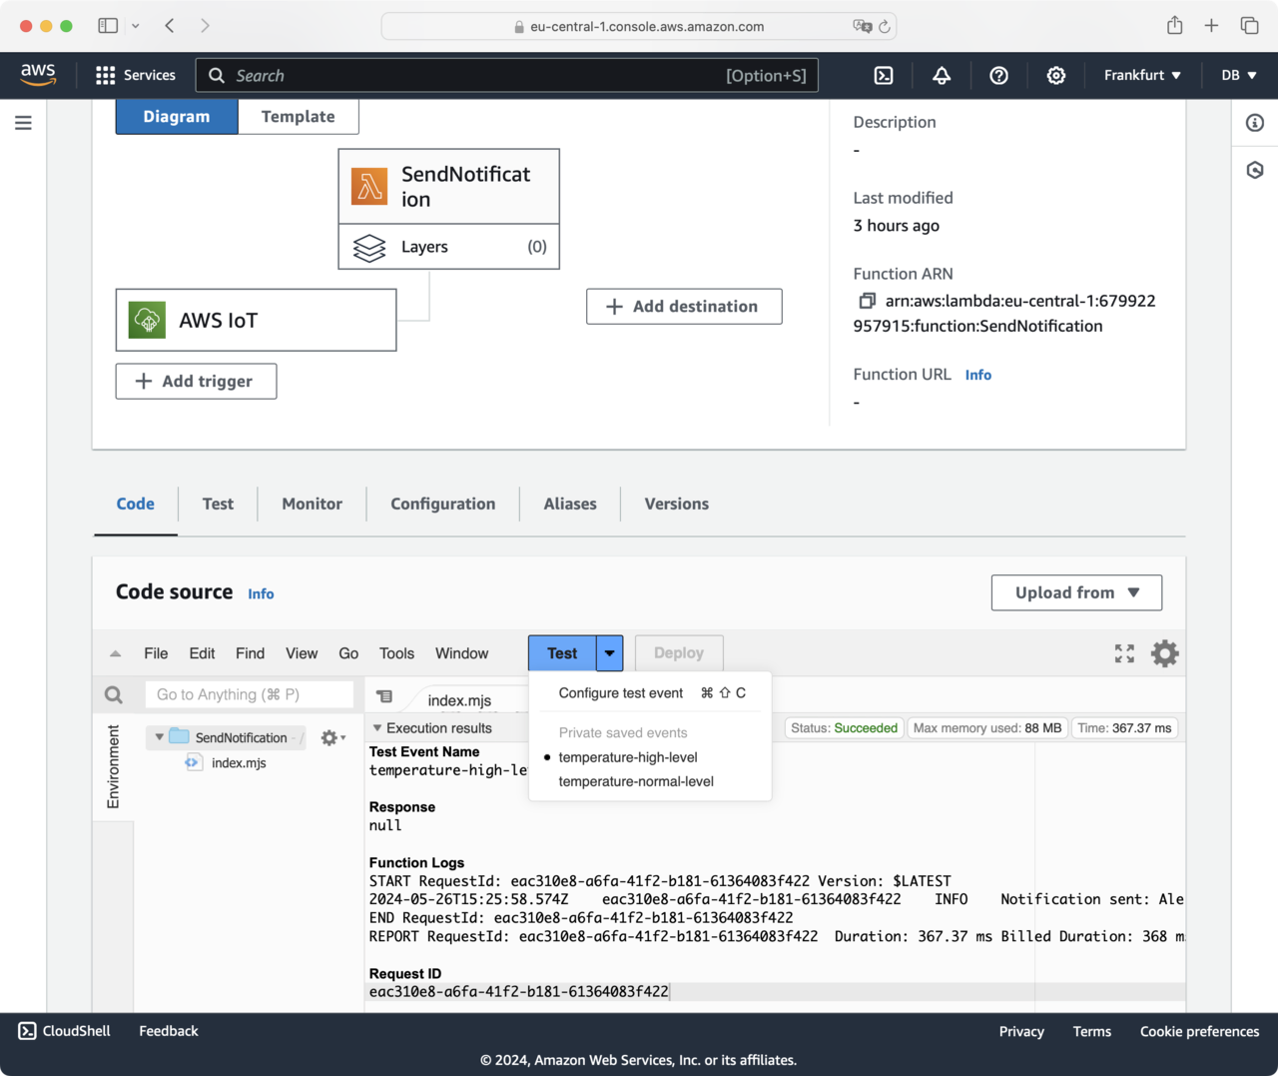1278x1076 pixels.
Task: Select the temperature-high-level saved event
Action: pyautogui.click(x=627, y=757)
